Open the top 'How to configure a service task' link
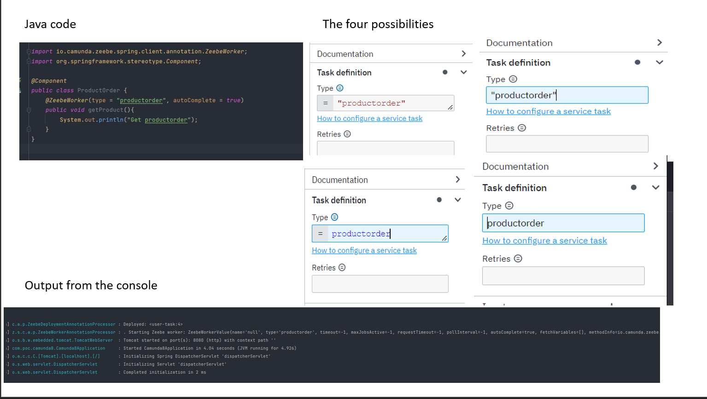The image size is (707, 399). 369,118
